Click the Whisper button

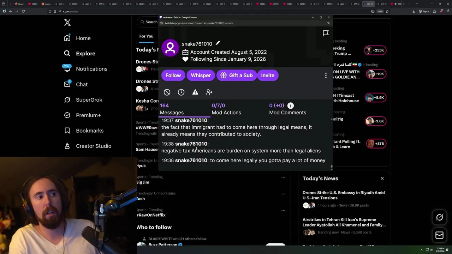pos(201,75)
